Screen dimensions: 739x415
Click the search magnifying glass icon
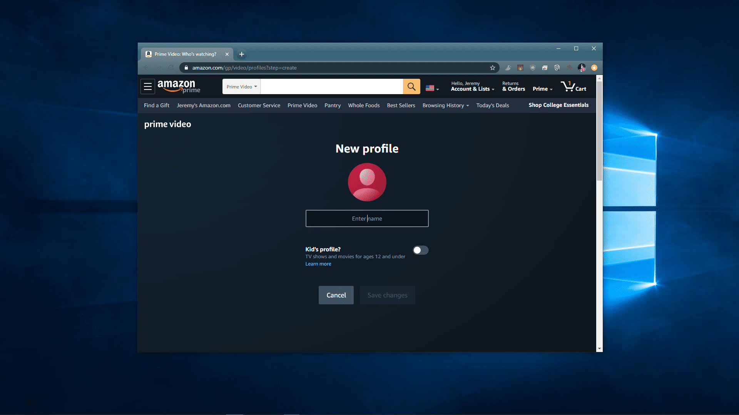click(x=411, y=86)
